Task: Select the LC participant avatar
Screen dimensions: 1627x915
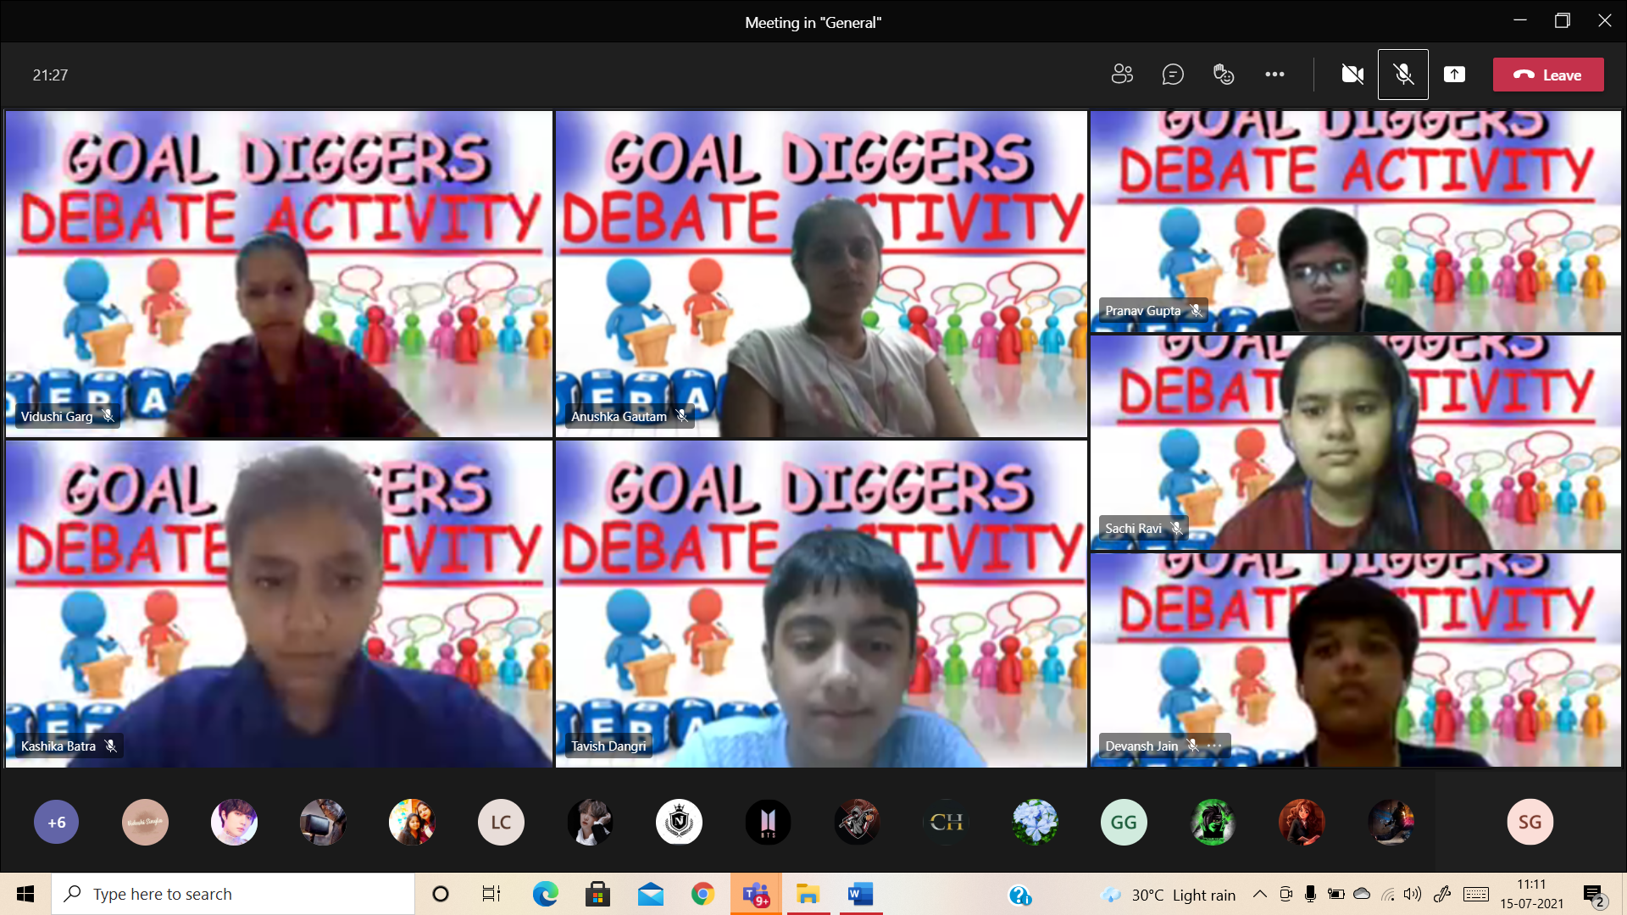Action: coord(501,822)
